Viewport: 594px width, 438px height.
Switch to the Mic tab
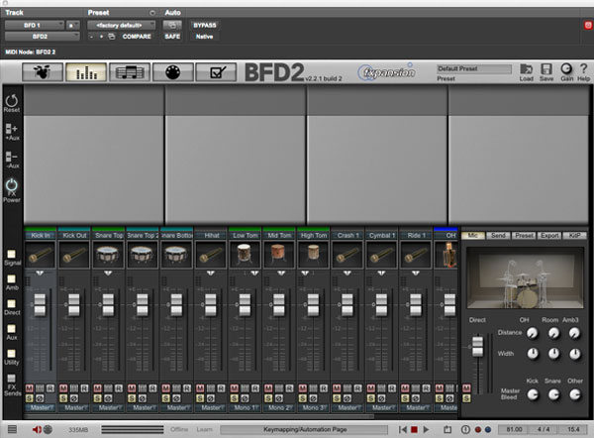(x=473, y=236)
